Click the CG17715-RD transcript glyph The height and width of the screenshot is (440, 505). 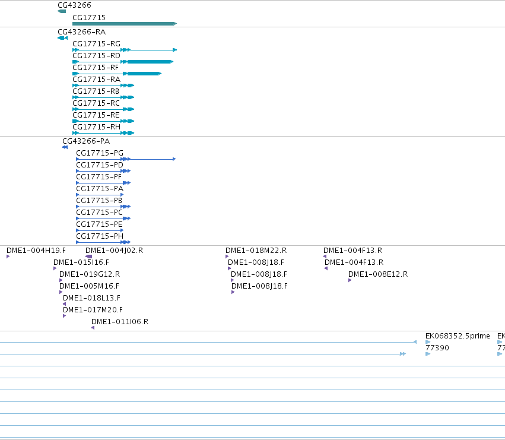coord(123,62)
